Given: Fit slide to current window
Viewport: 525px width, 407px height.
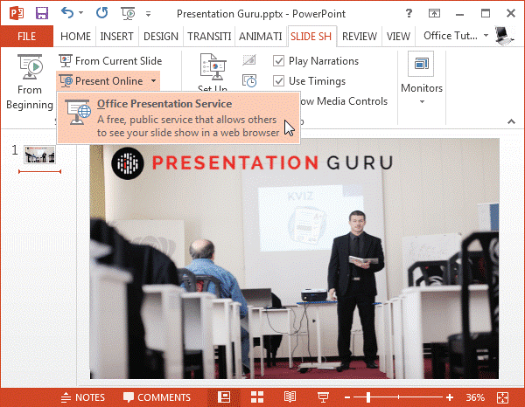Looking at the screenshot, I should point(503,397).
